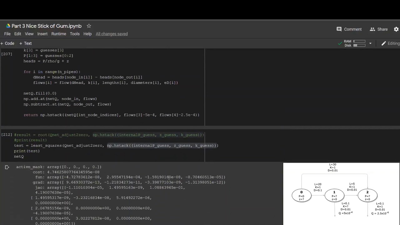Click the 'cost: 4.7462580776434595e-08' output
Viewport: 400px width, 225px height.
(x=66, y=172)
